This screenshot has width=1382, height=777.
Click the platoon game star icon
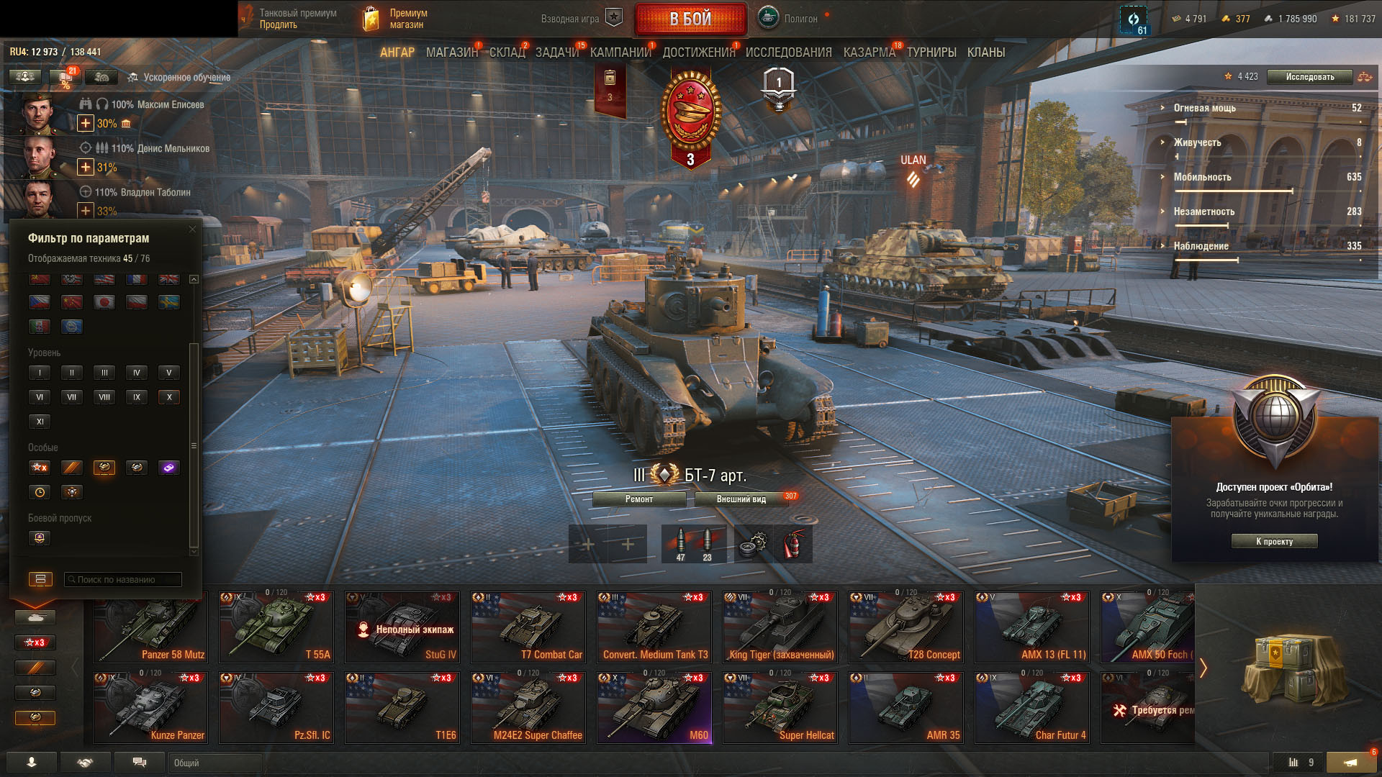pyautogui.click(x=613, y=18)
